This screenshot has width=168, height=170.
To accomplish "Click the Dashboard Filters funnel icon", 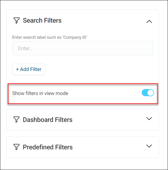I will click(x=16, y=120).
